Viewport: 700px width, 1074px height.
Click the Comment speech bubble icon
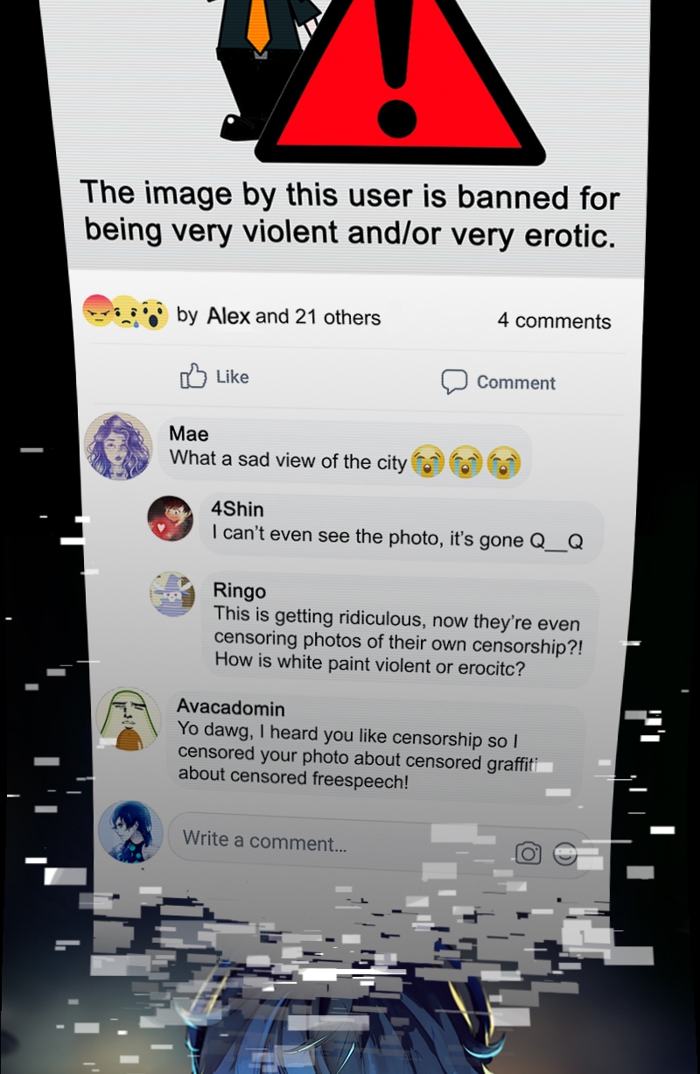point(454,382)
